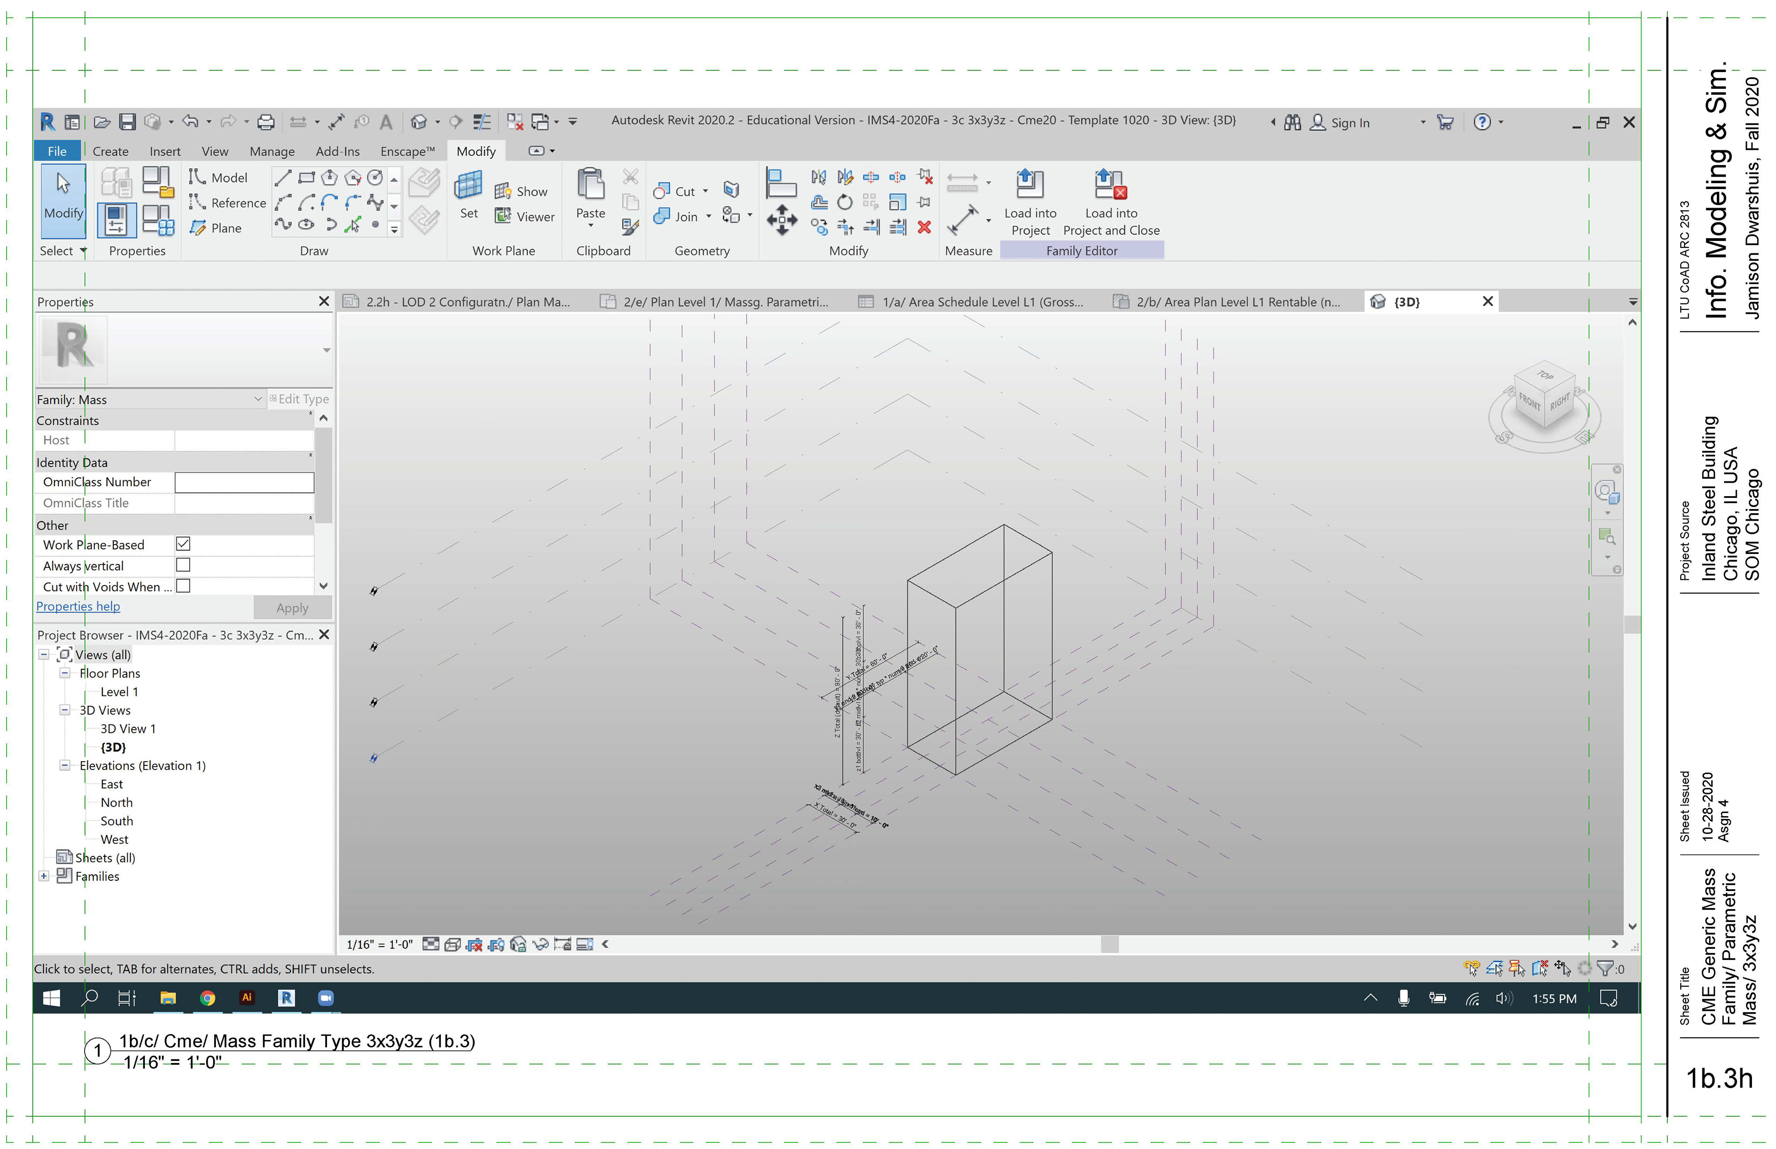Click the red Delete X icon

[924, 227]
